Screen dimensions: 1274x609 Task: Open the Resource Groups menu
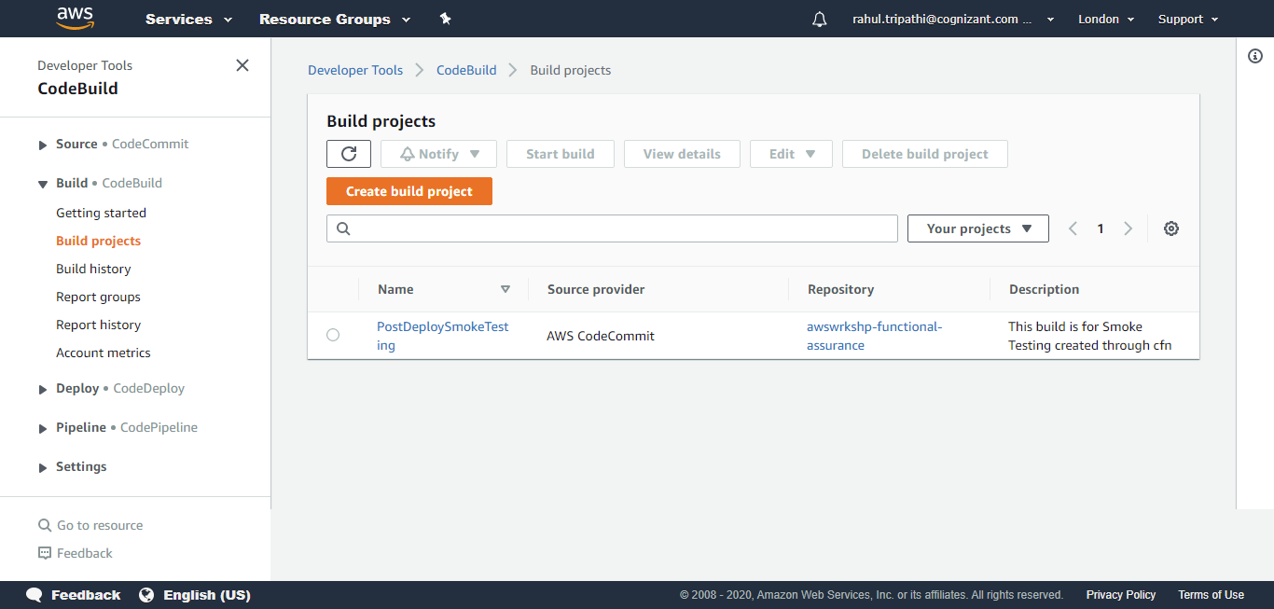pos(335,19)
